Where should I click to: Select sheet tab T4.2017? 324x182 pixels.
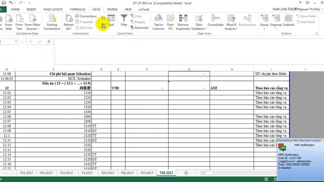point(87,173)
